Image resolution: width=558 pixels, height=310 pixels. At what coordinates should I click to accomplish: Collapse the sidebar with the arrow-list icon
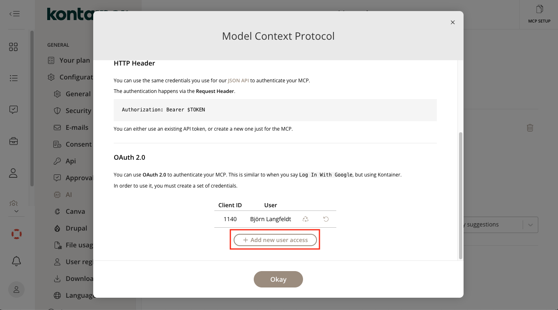tap(14, 14)
